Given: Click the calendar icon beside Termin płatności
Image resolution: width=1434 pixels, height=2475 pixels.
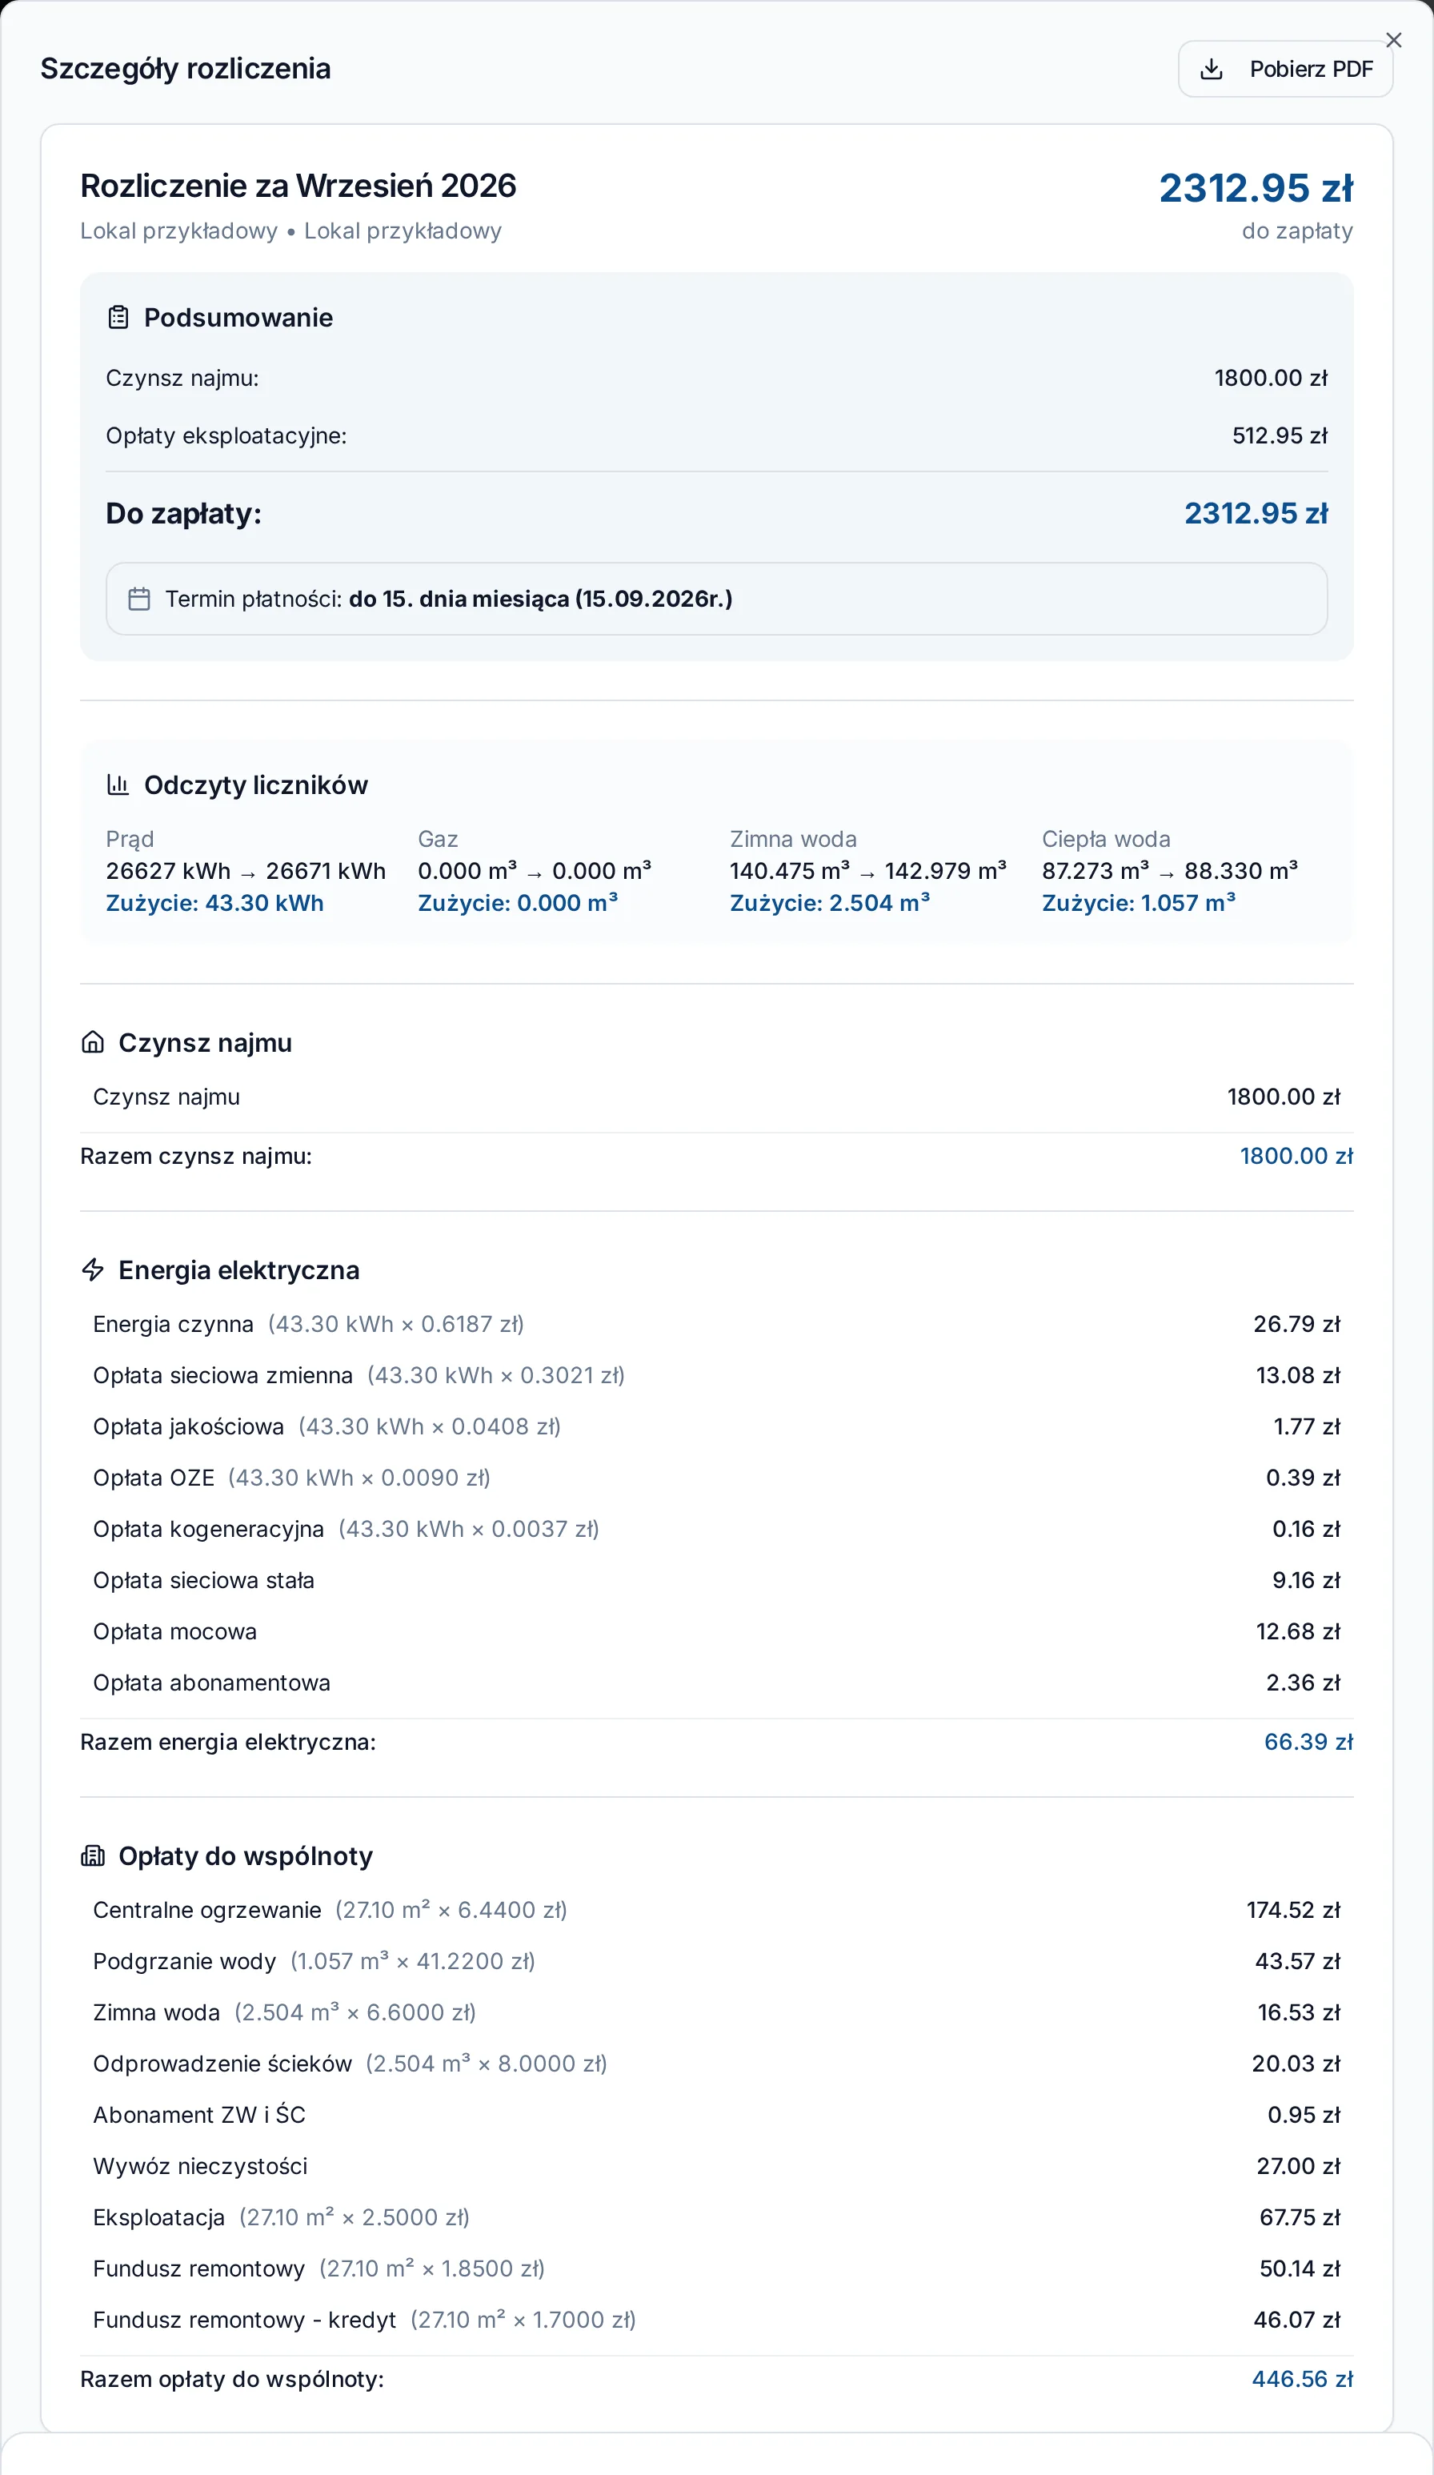Looking at the screenshot, I should point(139,599).
